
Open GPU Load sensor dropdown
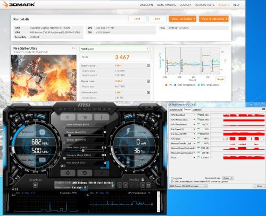click(194, 139)
